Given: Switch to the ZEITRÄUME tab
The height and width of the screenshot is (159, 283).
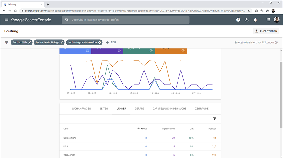Looking at the screenshot, I should (x=202, y=109).
